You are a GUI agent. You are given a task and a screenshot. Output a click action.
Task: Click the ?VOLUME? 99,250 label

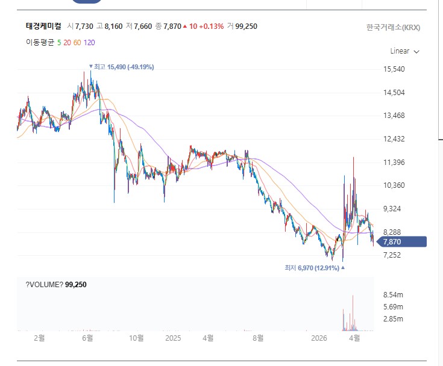point(56,285)
